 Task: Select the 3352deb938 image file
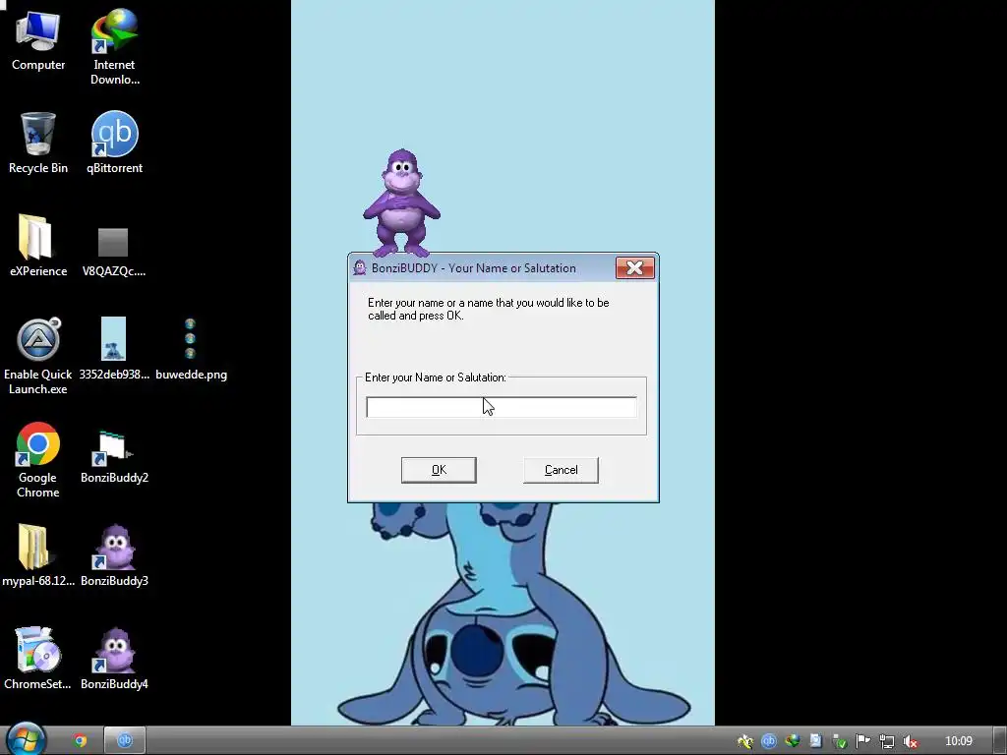point(114,349)
